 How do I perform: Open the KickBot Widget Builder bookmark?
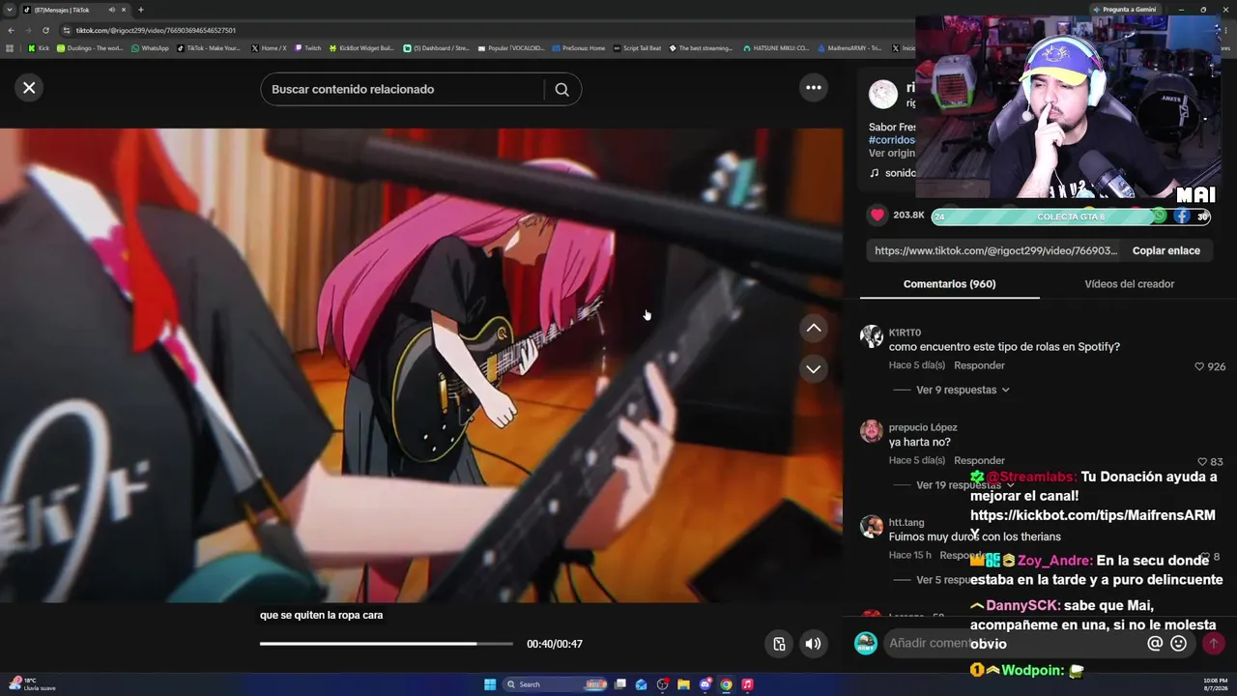point(361,47)
